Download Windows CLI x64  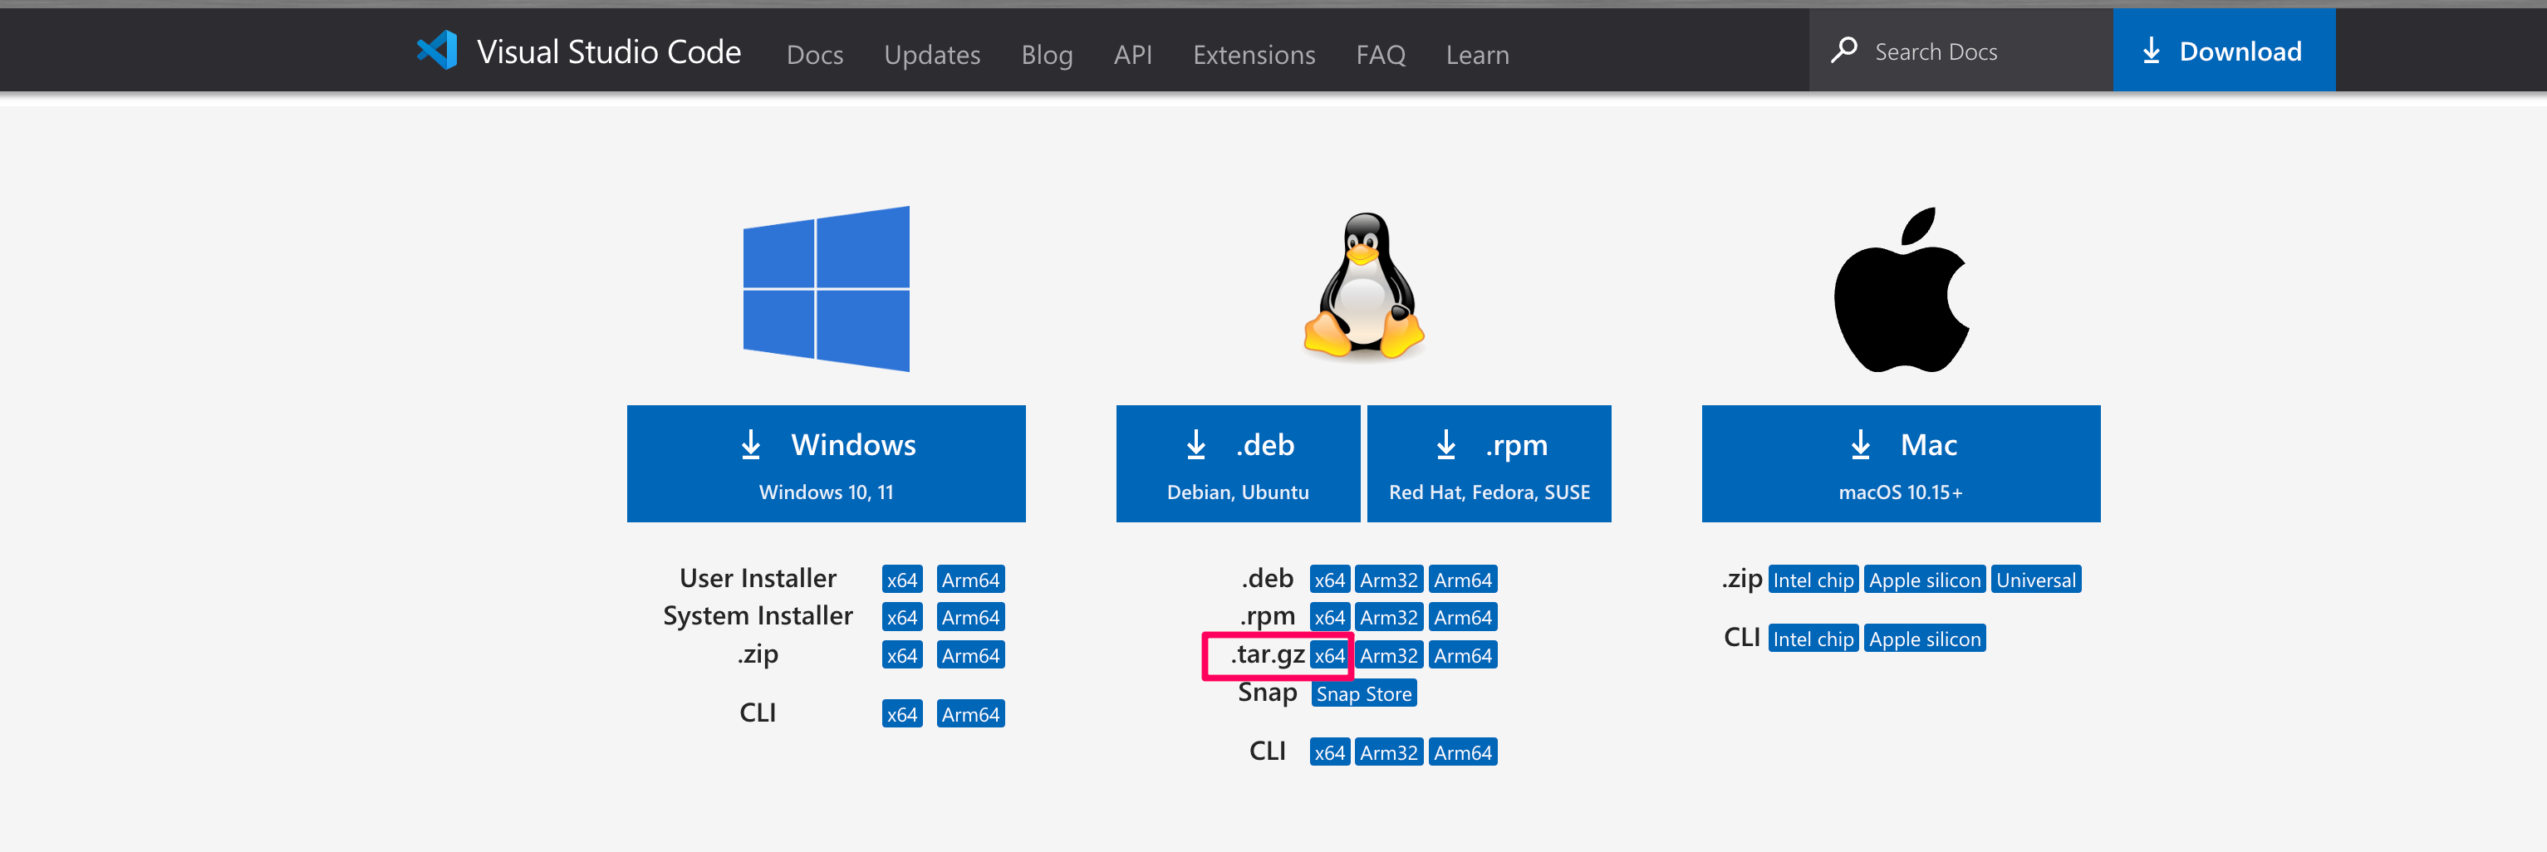[x=901, y=713]
